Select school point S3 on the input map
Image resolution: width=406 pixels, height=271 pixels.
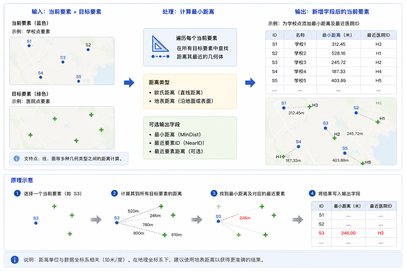click(63, 62)
